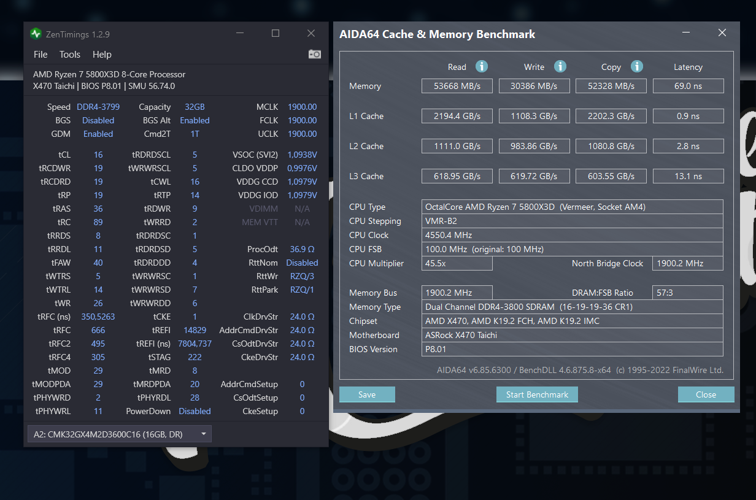
Task: Click the Memory Latency value 69.0 ns
Action: click(x=688, y=86)
